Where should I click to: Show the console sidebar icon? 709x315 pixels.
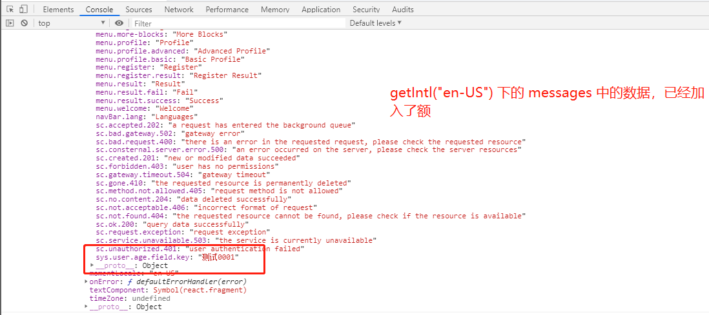coord(10,23)
